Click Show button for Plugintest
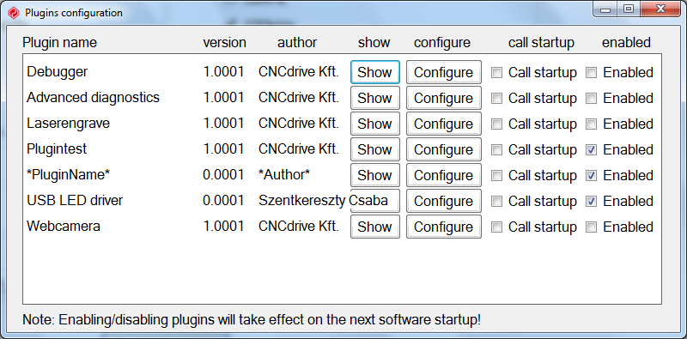This screenshot has height=339, width=687. (x=375, y=149)
